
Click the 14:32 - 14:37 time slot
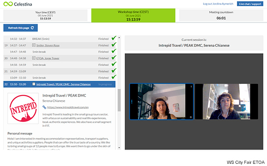point(18,39)
